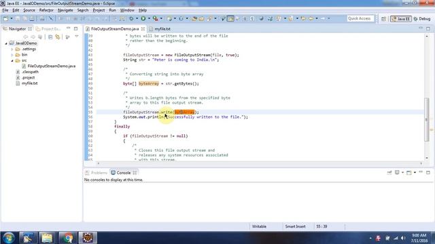Open the Edit menu
The image size is (435, 244).
tap(16, 10)
